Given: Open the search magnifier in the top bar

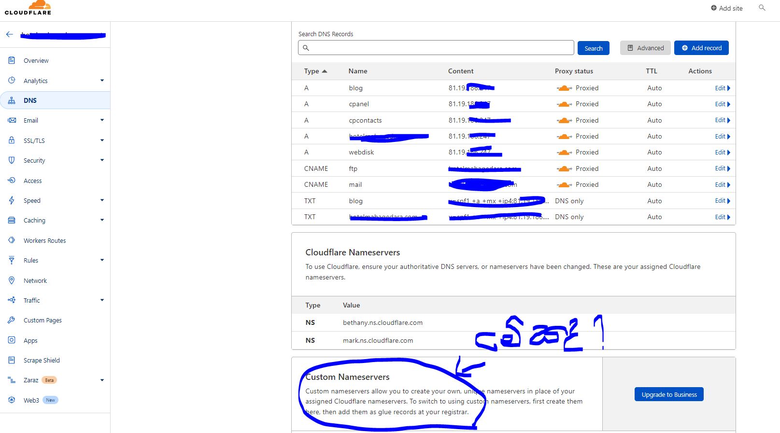Looking at the screenshot, I should (762, 8).
